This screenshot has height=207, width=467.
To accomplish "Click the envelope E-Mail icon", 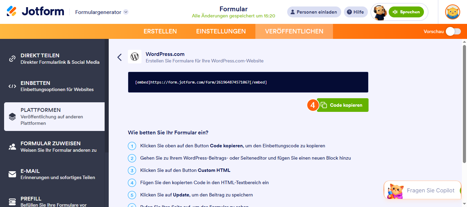I will pyautogui.click(x=12, y=174).
